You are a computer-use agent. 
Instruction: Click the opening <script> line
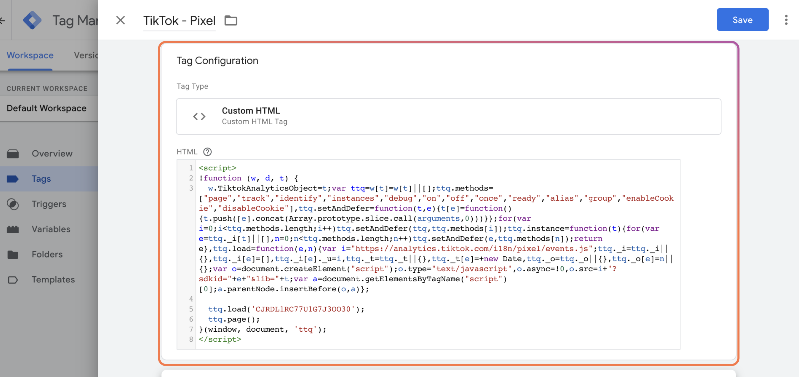pyautogui.click(x=217, y=168)
